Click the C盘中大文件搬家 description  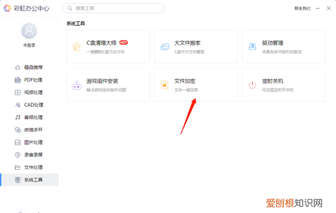pos(190,52)
